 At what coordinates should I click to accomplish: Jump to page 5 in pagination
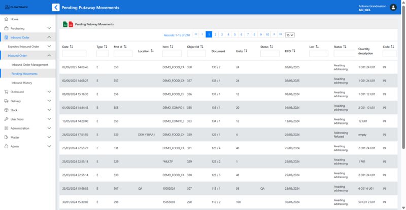click(x=234, y=34)
